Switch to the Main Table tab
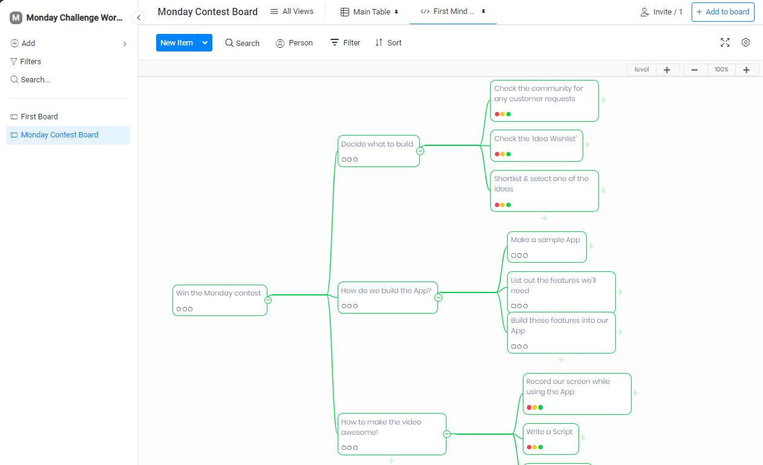The width and height of the screenshot is (763, 465). point(365,12)
